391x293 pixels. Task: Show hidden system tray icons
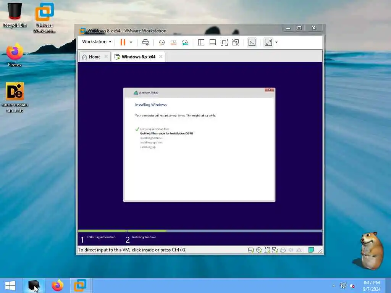coord(334,286)
